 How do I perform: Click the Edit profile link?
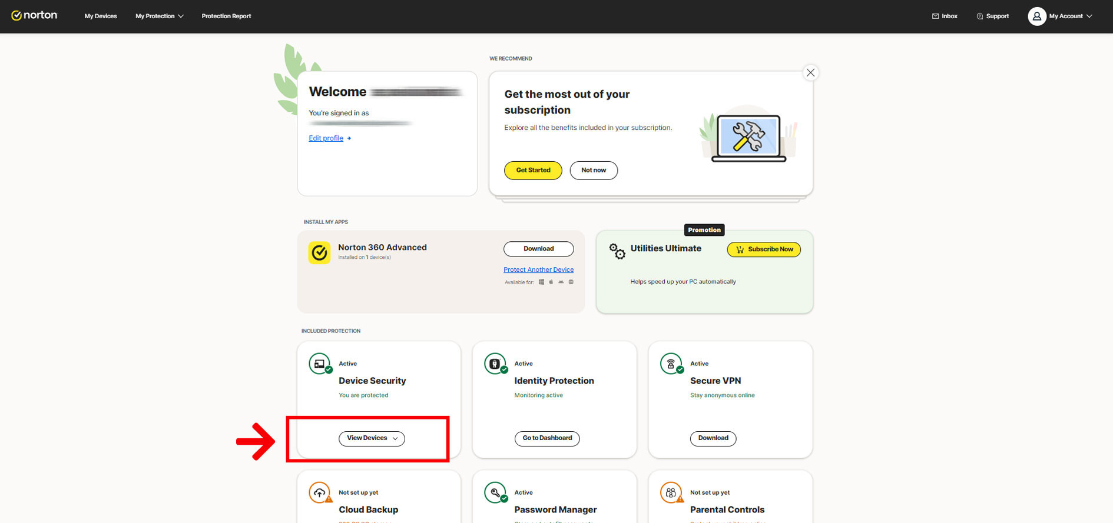326,138
